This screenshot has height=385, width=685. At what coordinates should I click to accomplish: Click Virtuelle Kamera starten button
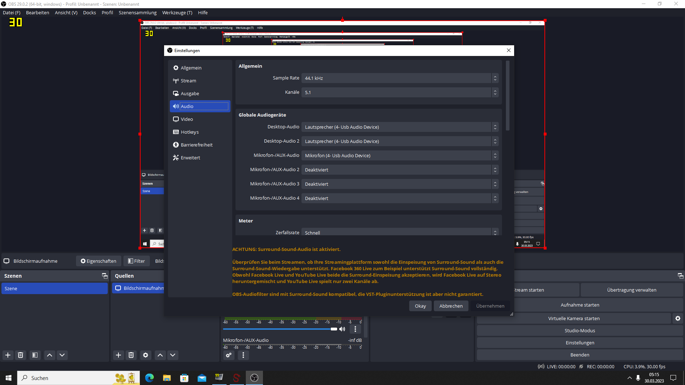[574, 318]
